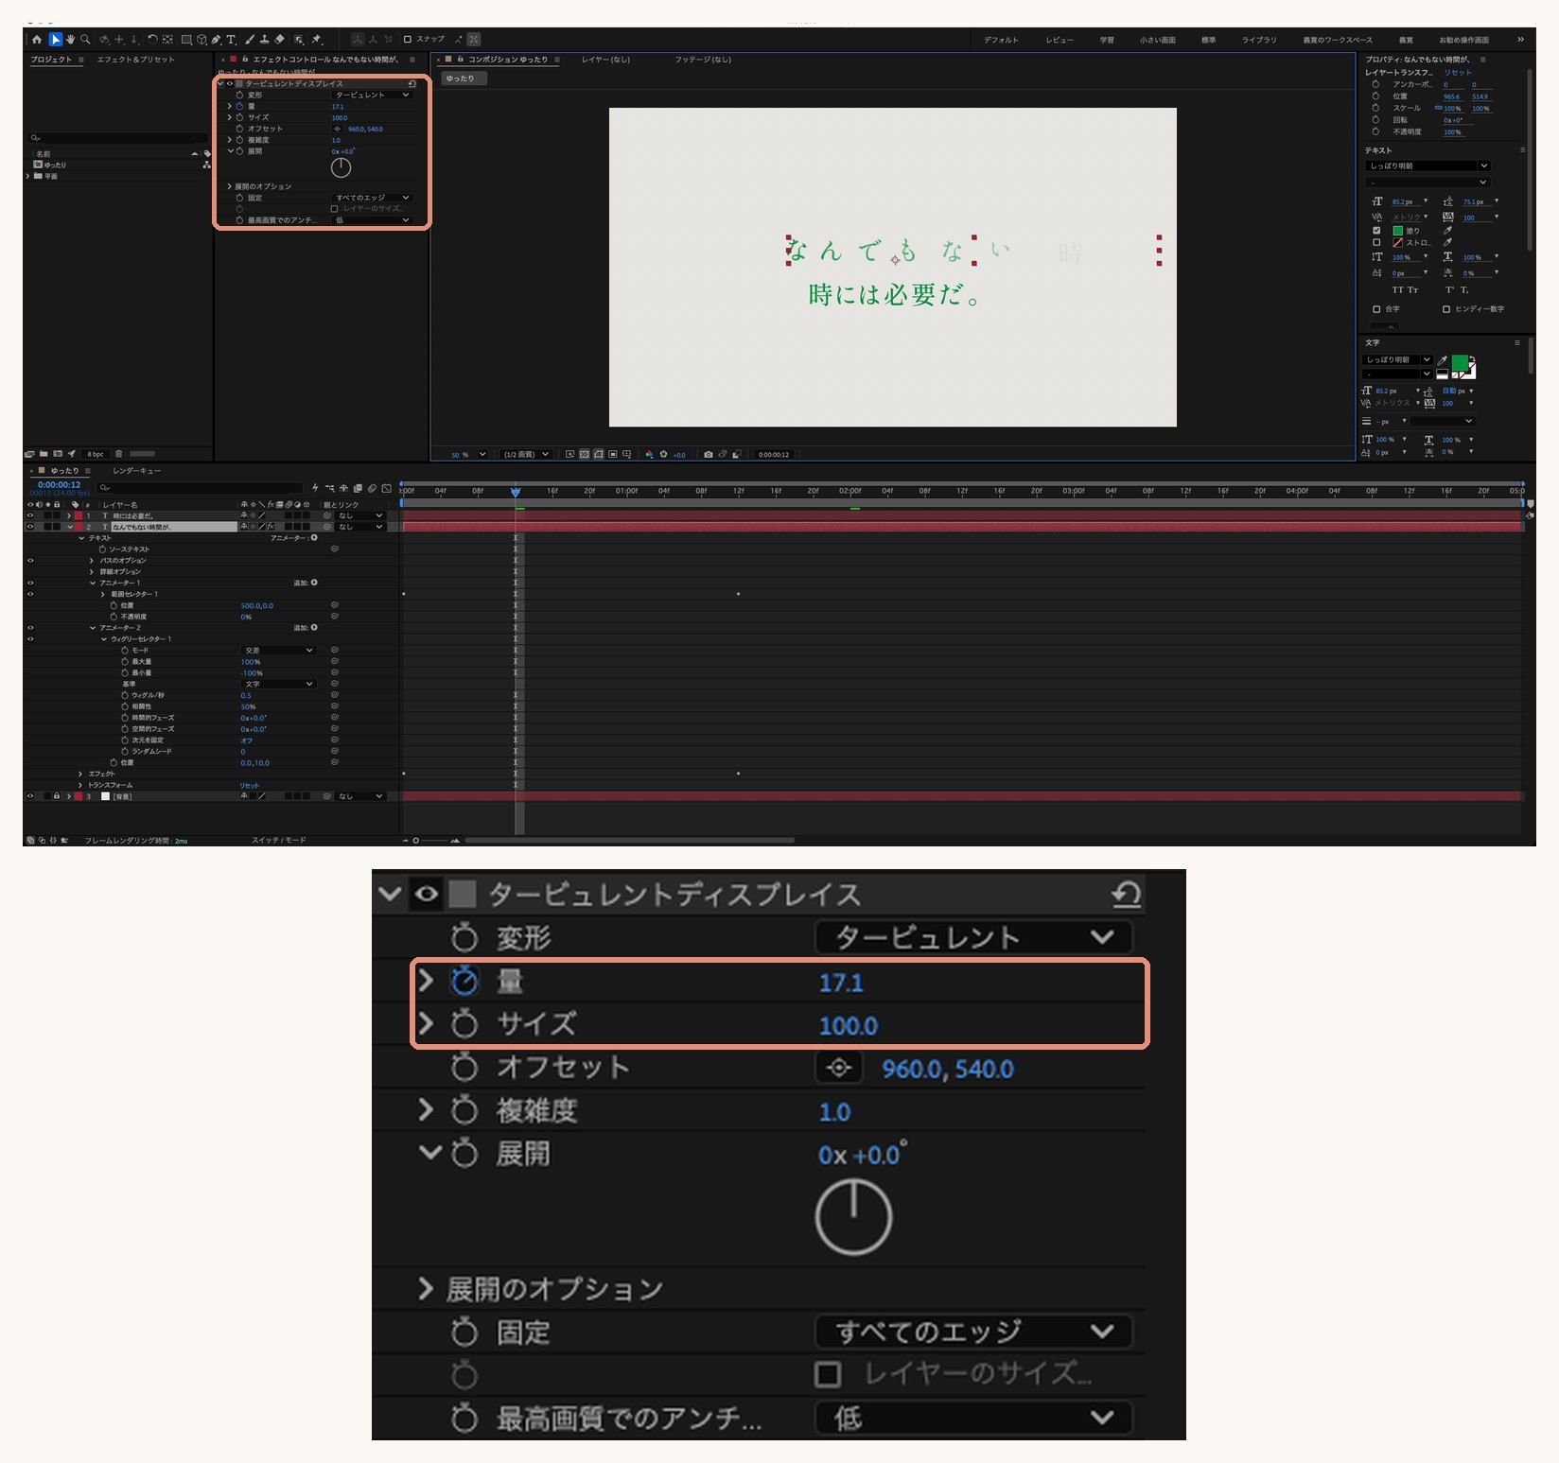Image resolution: width=1559 pixels, height=1463 pixels.
Task: Click リセット in the Properties panel
Action: click(1458, 73)
